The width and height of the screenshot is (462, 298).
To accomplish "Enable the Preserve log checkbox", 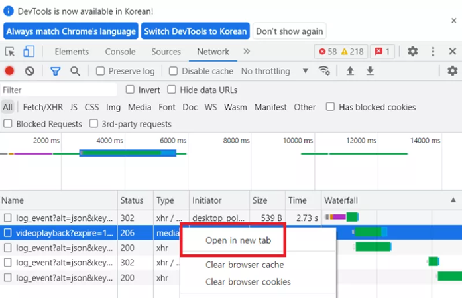I will (x=101, y=71).
